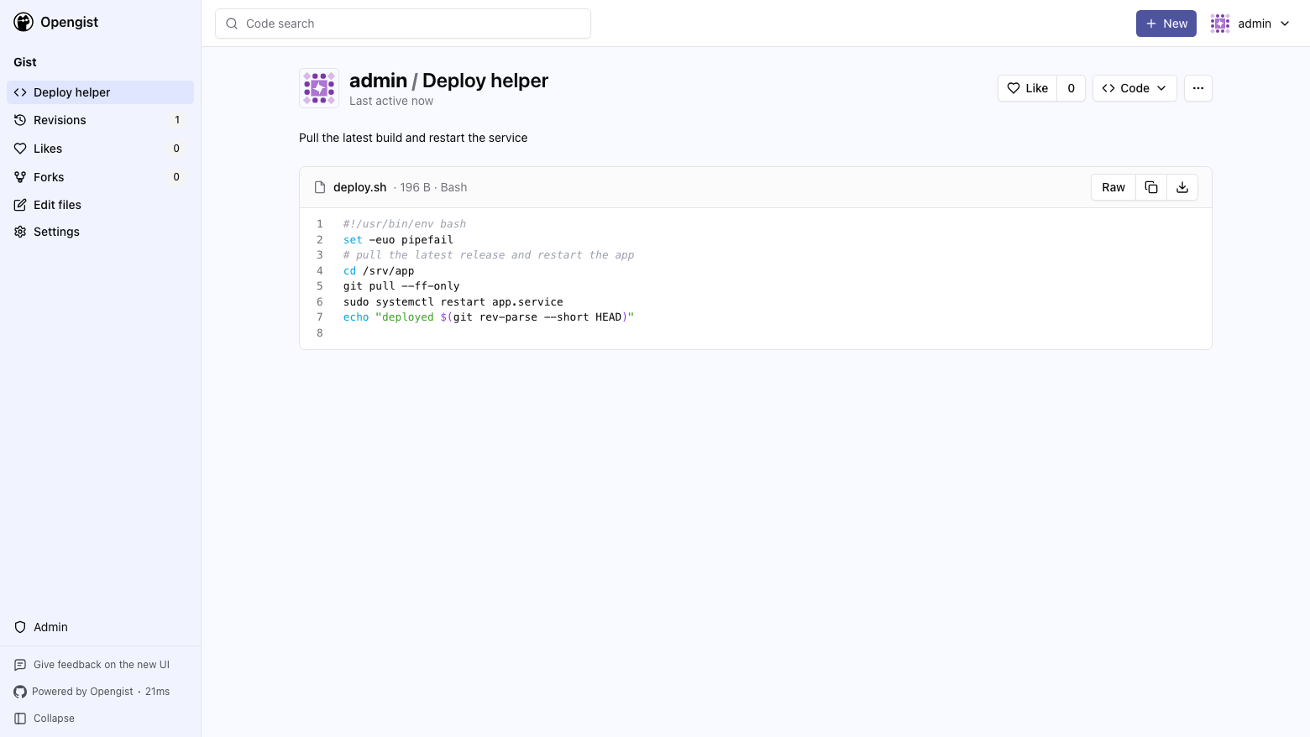Click the admin username in gist title
Image resolution: width=1310 pixels, height=737 pixels.
[378, 81]
